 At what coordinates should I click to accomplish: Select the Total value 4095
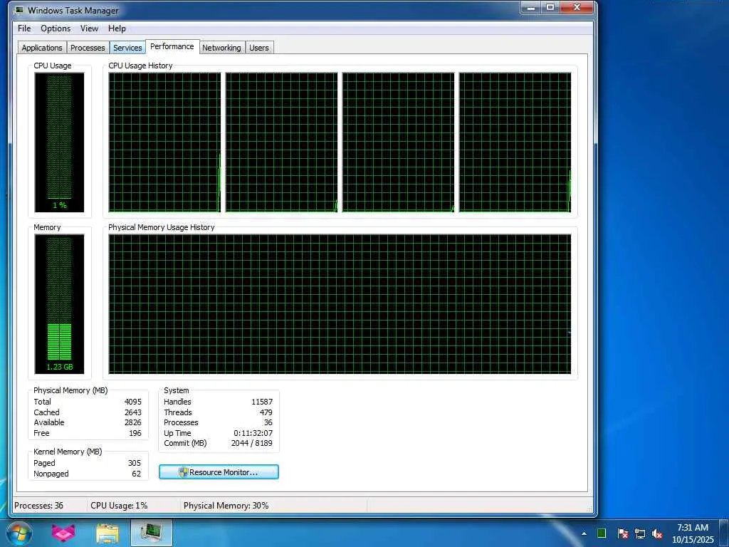(133, 402)
